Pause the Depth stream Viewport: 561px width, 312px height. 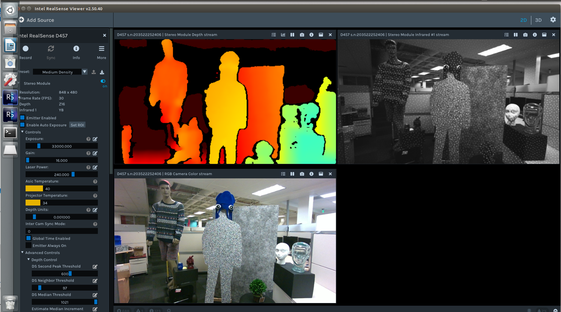coord(292,35)
